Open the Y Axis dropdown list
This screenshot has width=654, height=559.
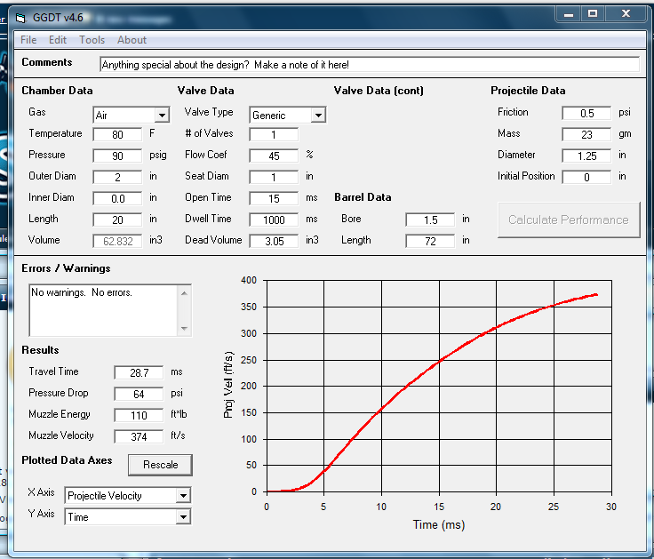[x=183, y=517]
